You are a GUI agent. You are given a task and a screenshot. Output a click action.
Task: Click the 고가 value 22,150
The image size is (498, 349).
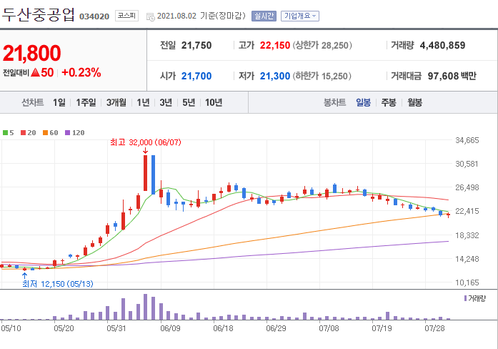[x=275, y=46]
